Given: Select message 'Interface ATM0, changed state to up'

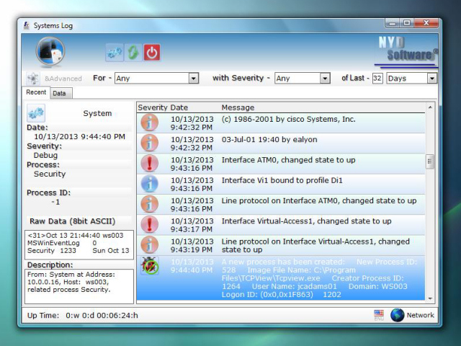Looking at the screenshot, I should 288,160.
